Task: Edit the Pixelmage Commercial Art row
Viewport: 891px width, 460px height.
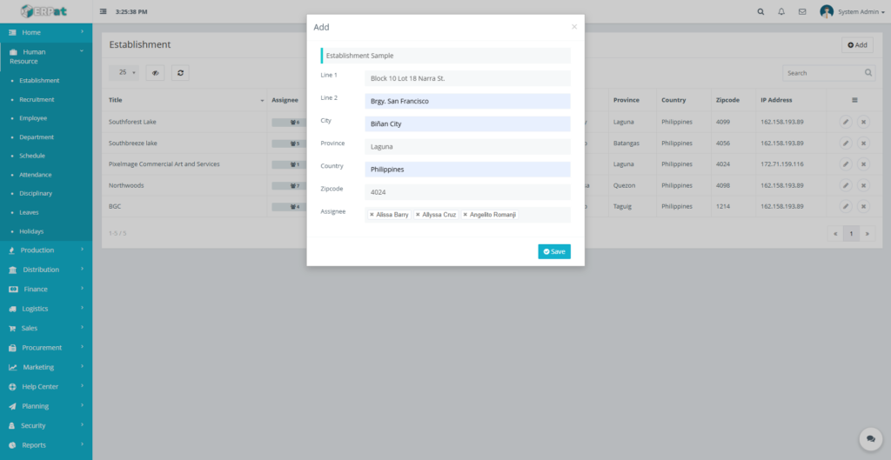Action: pyautogui.click(x=846, y=164)
